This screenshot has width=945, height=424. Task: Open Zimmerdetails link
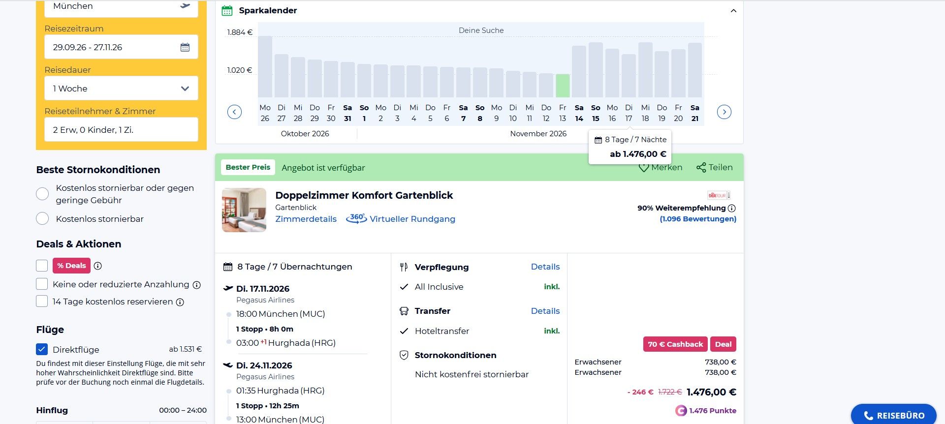(x=306, y=219)
